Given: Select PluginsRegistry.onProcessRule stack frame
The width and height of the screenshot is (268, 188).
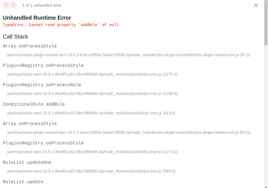Looking at the screenshot, I should (x=42, y=85).
